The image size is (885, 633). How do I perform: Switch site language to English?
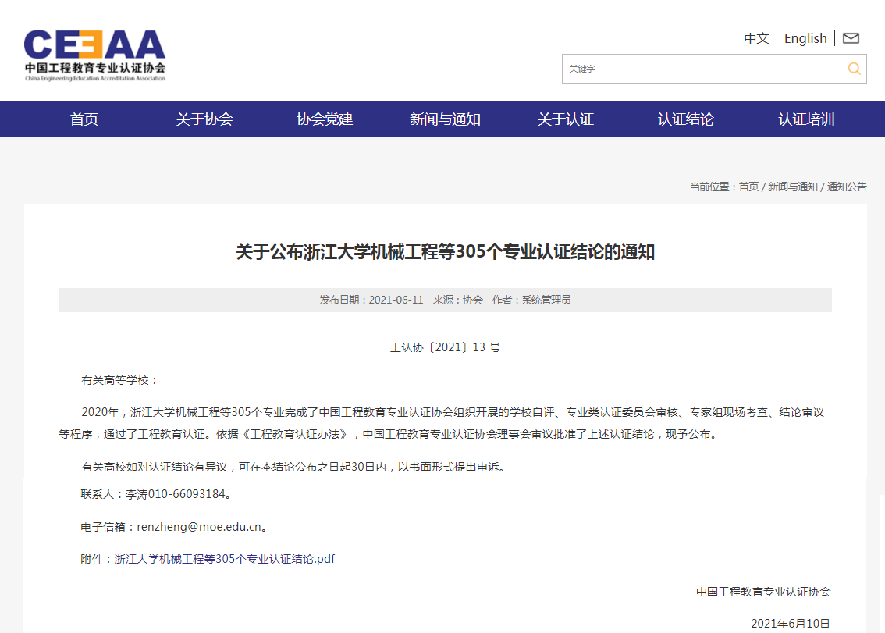pyautogui.click(x=805, y=37)
